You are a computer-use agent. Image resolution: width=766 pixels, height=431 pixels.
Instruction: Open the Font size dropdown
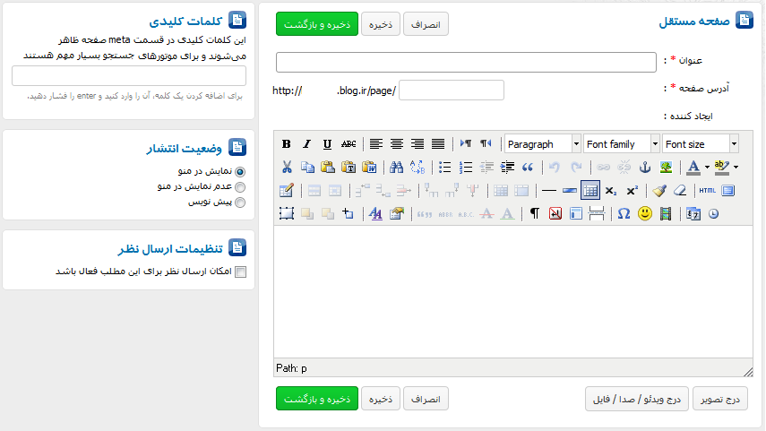[x=701, y=144]
